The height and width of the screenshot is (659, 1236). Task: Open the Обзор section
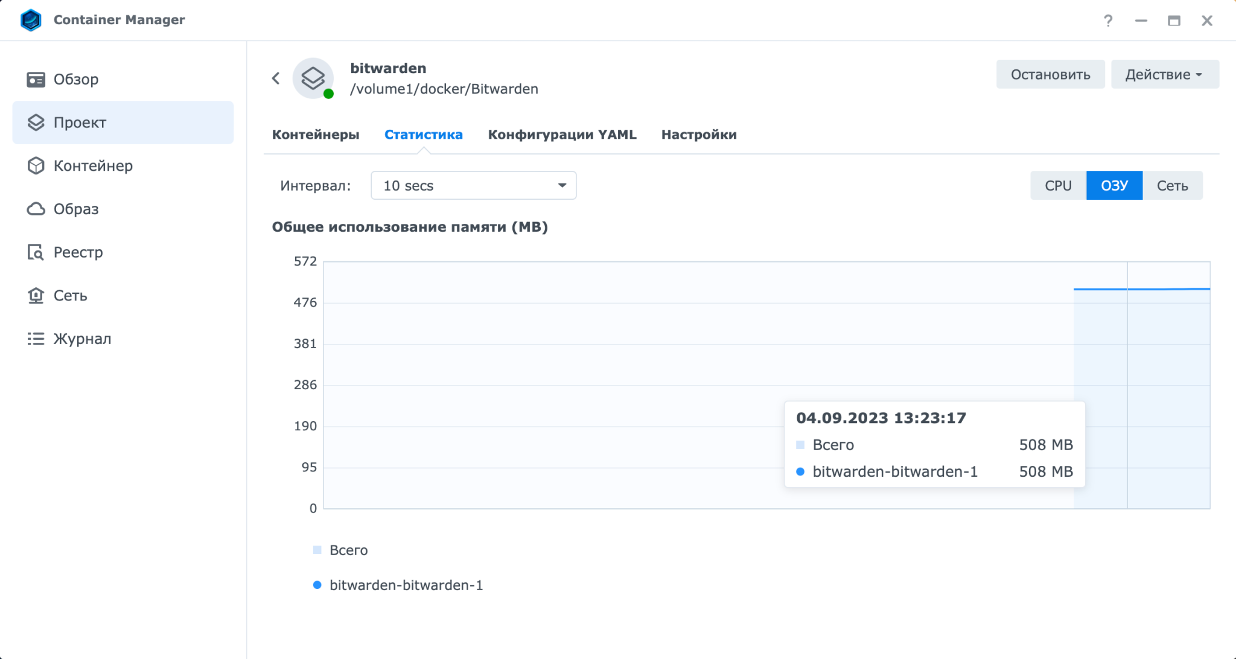[x=123, y=79]
